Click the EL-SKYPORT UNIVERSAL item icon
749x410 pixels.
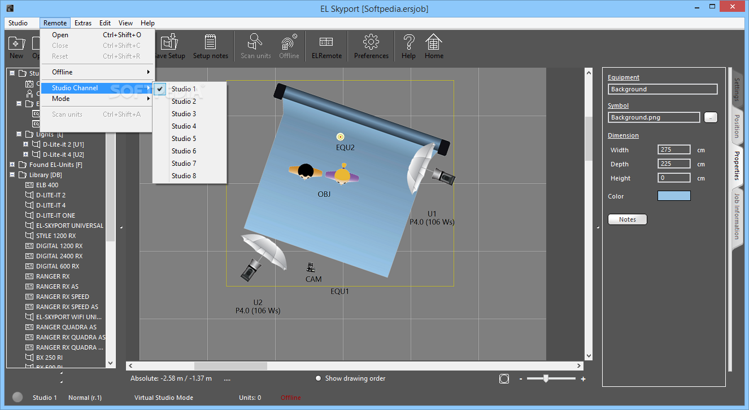pyautogui.click(x=29, y=226)
